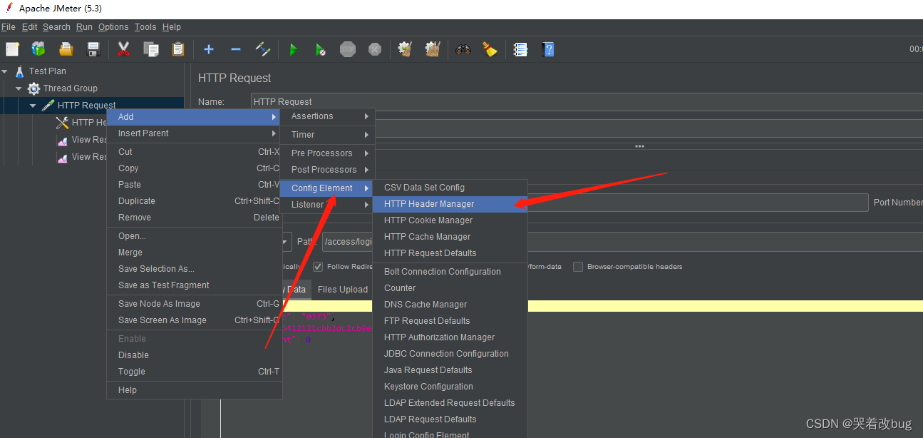The height and width of the screenshot is (438, 923).
Task: Open the Templates toolbar icon
Action: pos(38,49)
